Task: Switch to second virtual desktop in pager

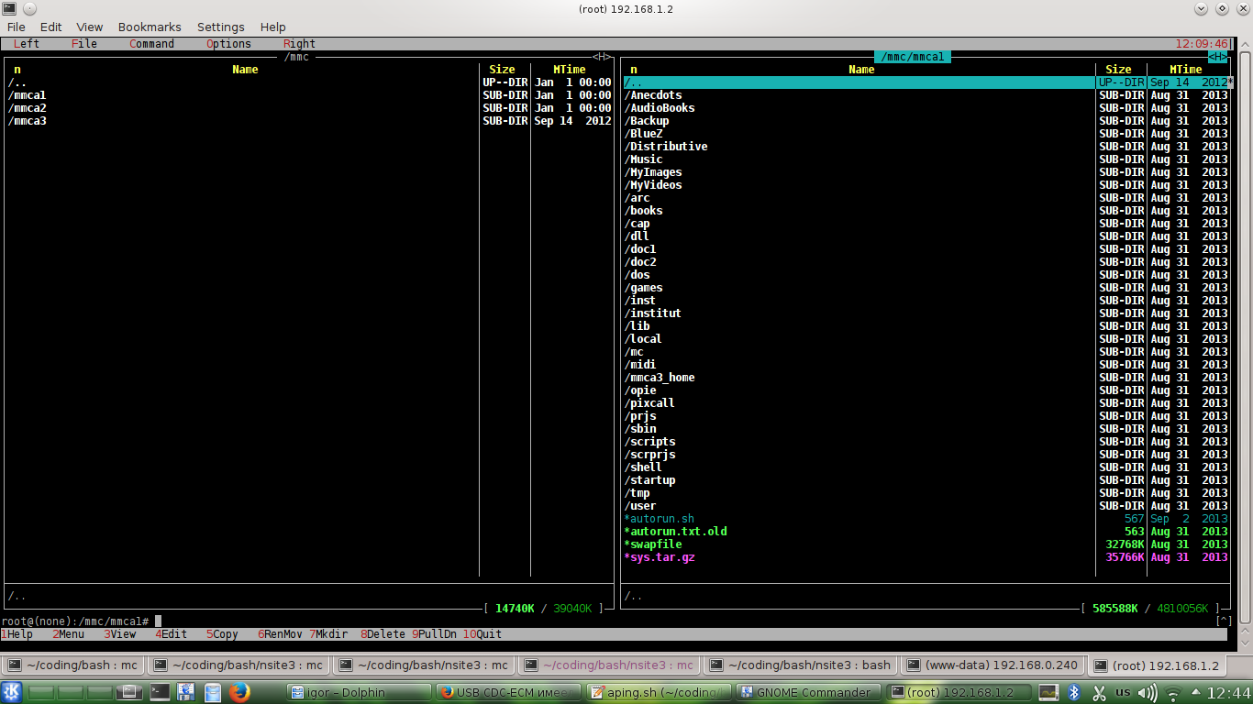Action: click(71, 692)
